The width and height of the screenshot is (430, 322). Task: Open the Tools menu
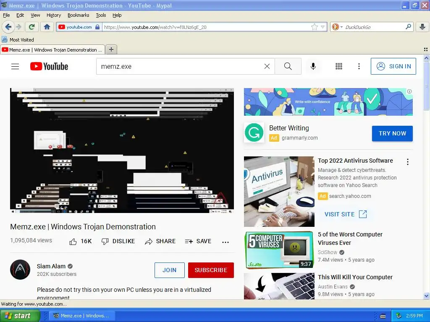(x=101, y=15)
